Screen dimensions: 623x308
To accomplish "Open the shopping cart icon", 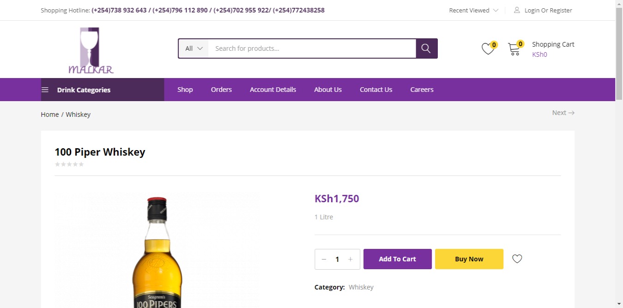I will click(x=514, y=49).
